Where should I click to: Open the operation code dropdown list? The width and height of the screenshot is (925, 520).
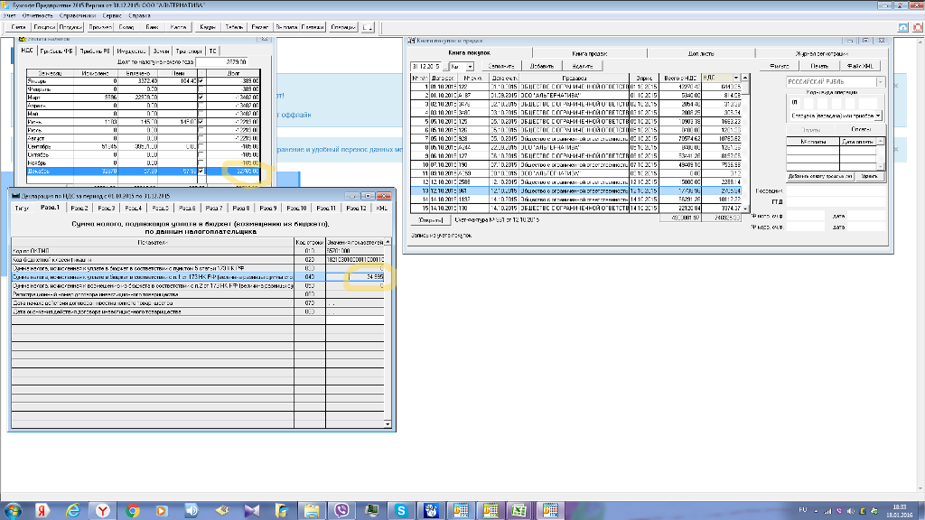tap(879, 116)
